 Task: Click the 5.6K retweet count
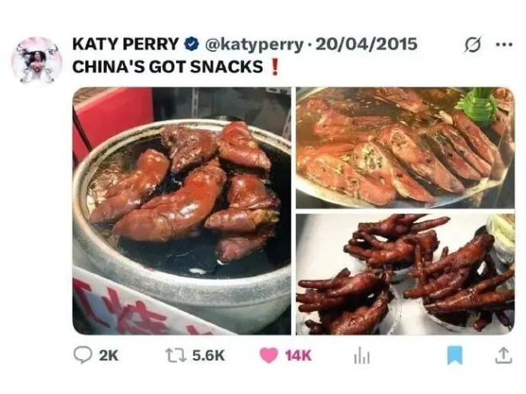208,356
